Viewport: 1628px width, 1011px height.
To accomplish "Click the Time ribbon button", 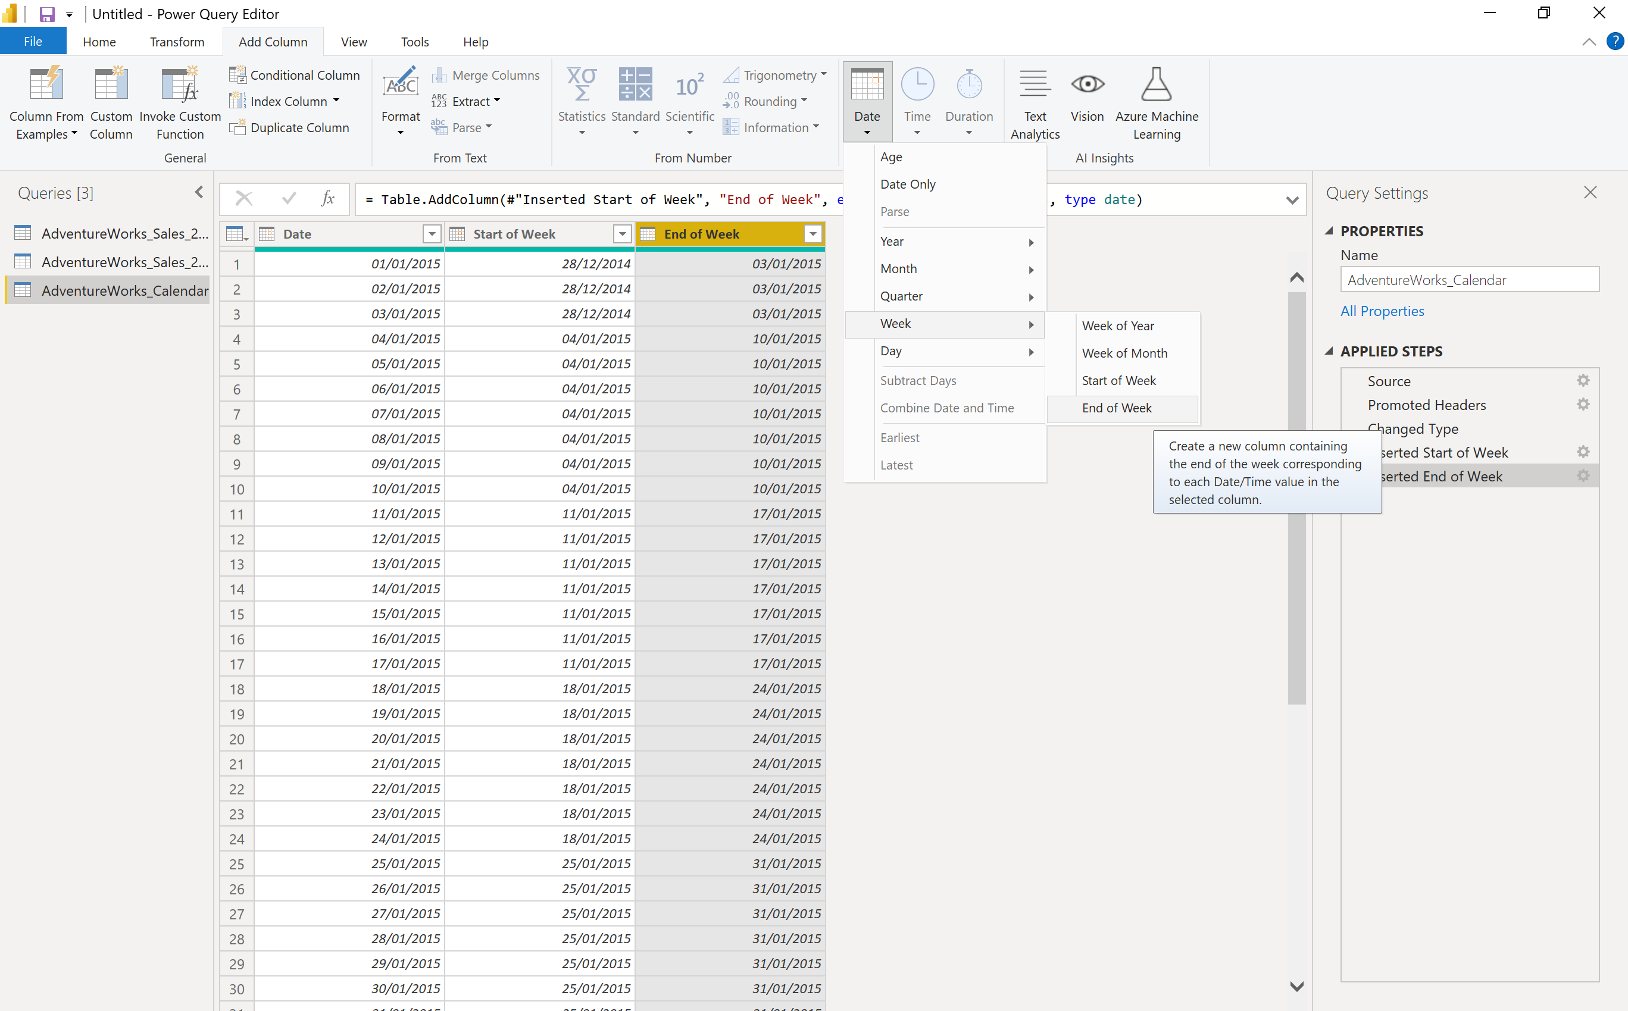I will (x=917, y=102).
